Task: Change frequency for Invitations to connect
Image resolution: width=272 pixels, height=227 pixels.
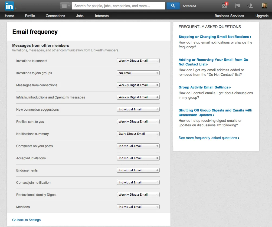Action: tap(138, 61)
